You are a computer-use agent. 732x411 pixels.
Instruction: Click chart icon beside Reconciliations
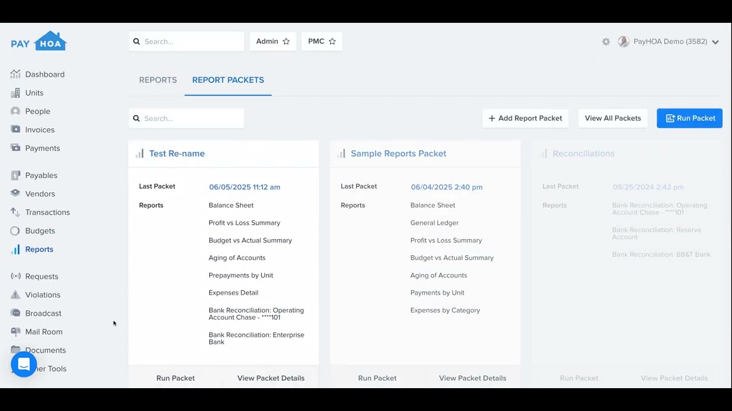point(543,154)
